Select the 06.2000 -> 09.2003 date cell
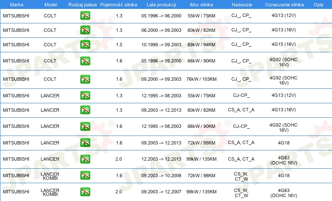 pyautogui.click(x=161, y=30)
